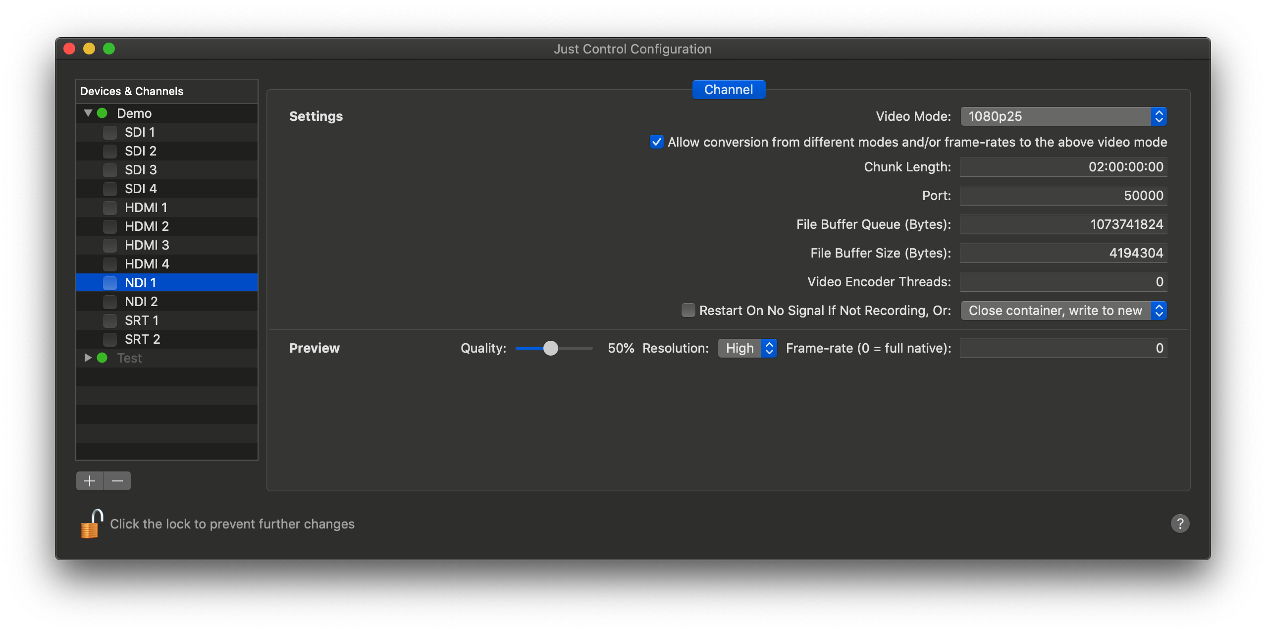
Task: Toggle the NDI 1 channel checkbox
Action: tap(110, 283)
